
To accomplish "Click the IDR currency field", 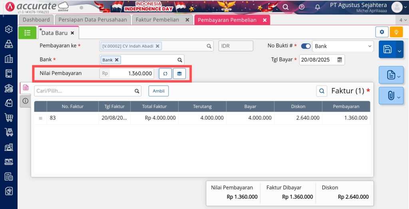I will (236, 46).
